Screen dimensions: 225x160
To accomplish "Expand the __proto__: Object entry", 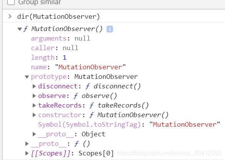I will point(34,134).
